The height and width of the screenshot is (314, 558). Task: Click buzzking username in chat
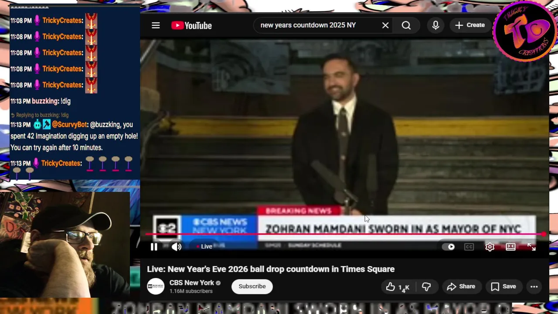coord(45,101)
